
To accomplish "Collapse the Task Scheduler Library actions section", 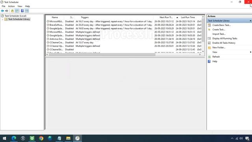I will [250, 21].
